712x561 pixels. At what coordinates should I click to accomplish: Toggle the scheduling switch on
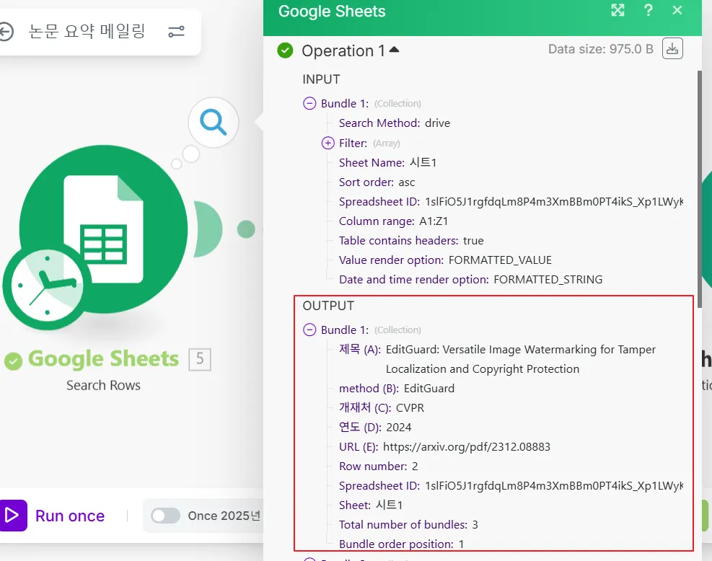[166, 516]
